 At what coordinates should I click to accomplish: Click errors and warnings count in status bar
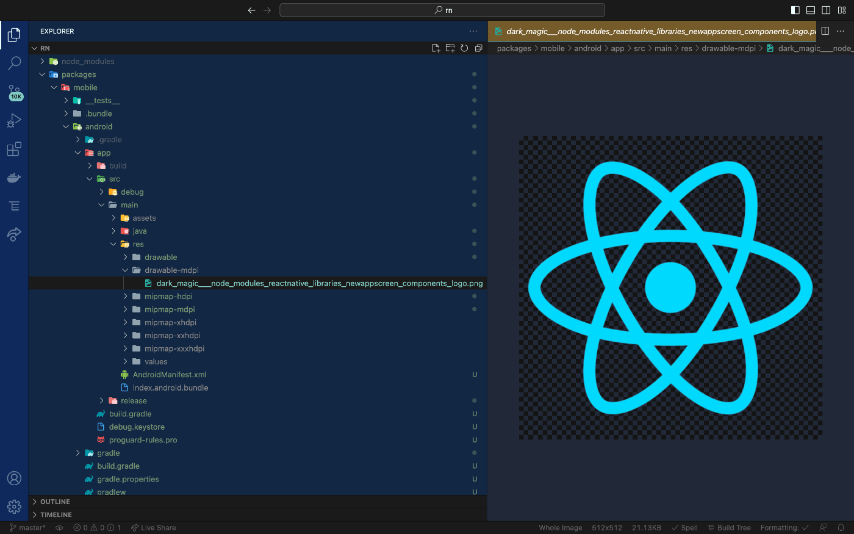tap(97, 528)
